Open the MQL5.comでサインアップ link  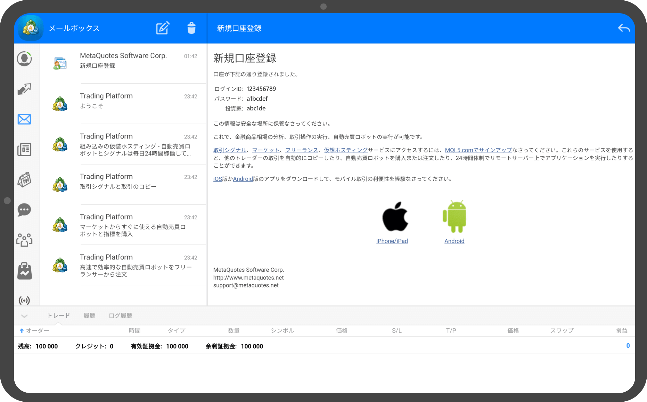click(478, 150)
